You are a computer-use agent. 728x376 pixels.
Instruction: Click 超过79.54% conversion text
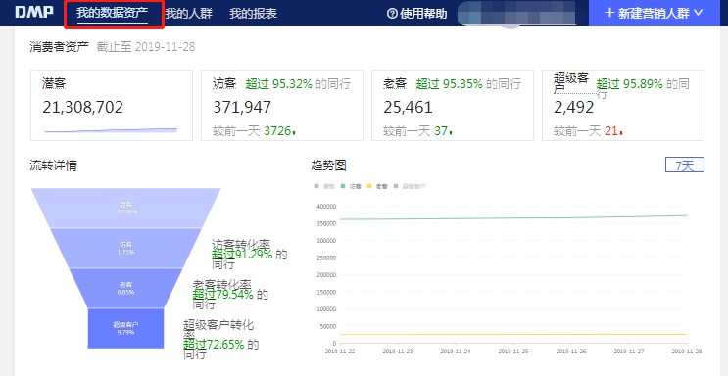[222, 295]
